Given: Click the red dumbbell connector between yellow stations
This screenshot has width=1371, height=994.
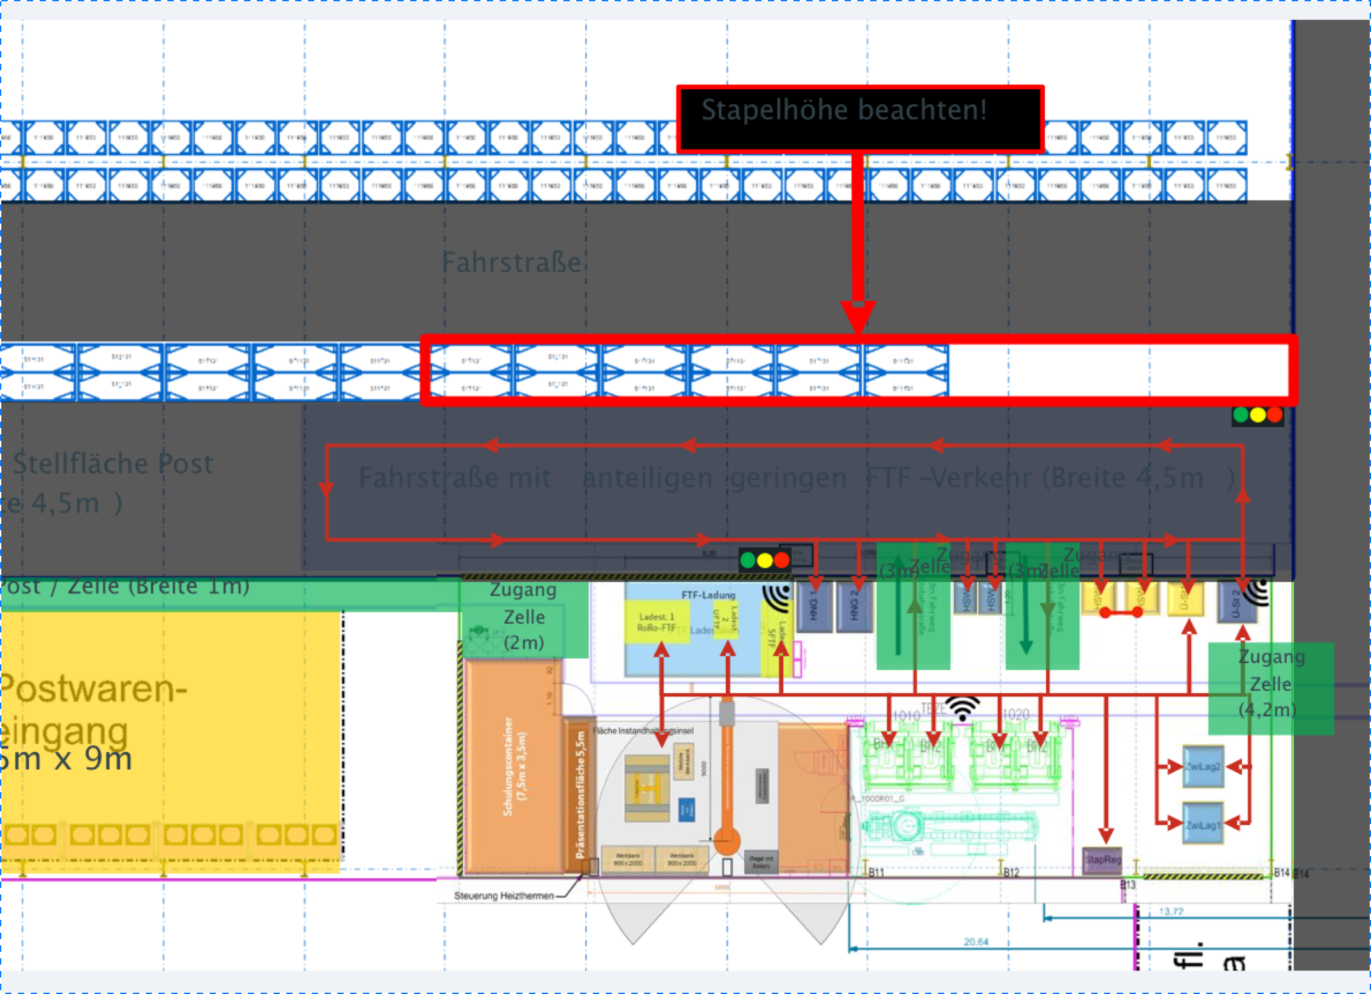Looking at the screenshot, I should click(1121, 613).
